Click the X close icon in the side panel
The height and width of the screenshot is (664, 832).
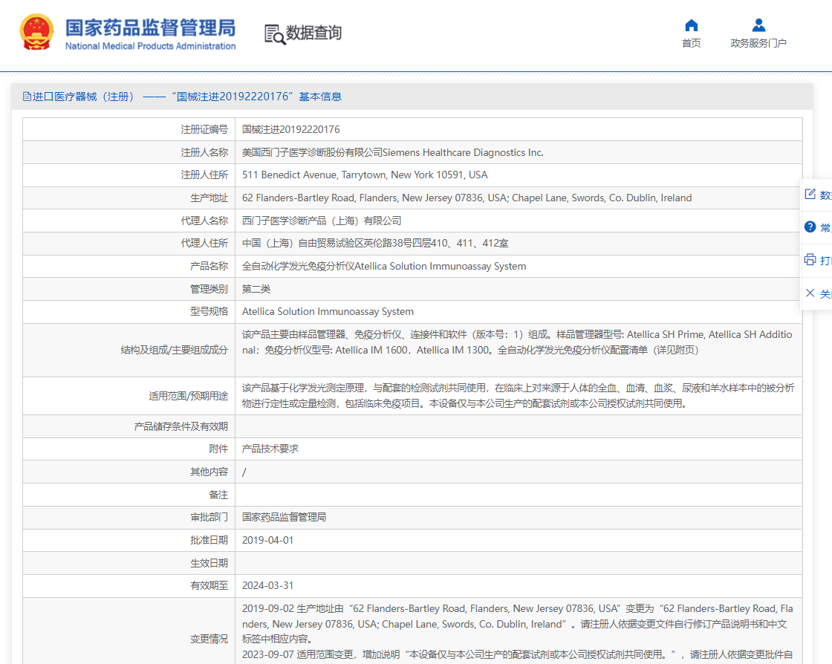coord(810,293)
